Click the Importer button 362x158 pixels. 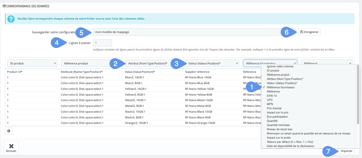[x=347, y=151]
